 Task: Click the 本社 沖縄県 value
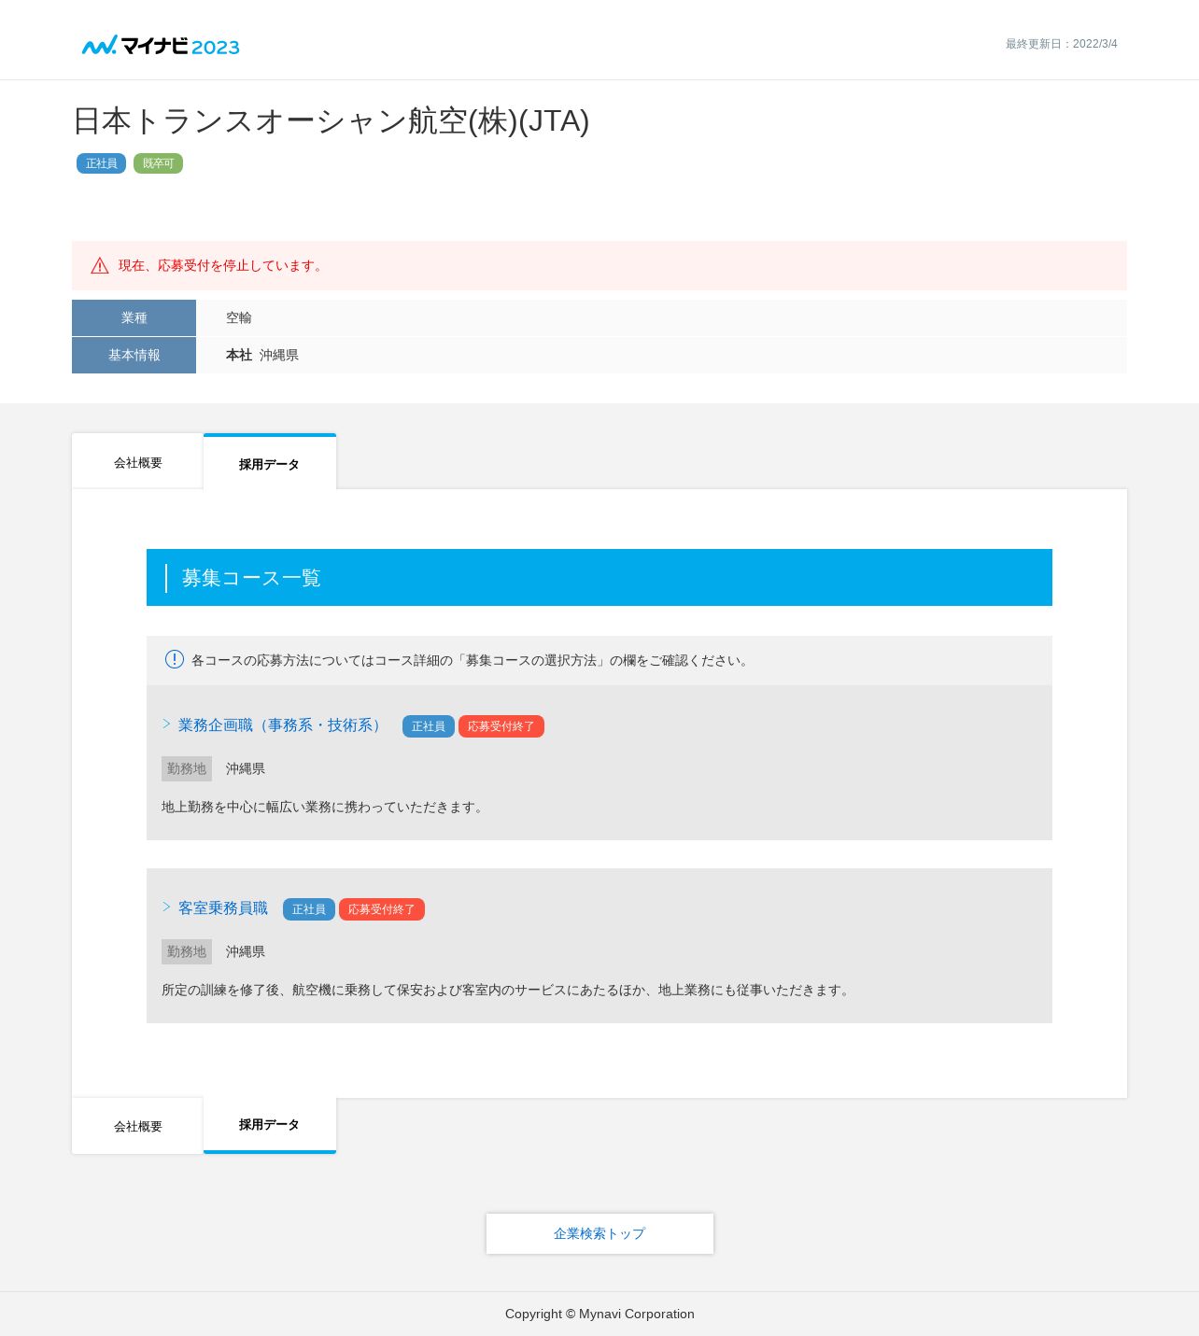click(262, 355)
